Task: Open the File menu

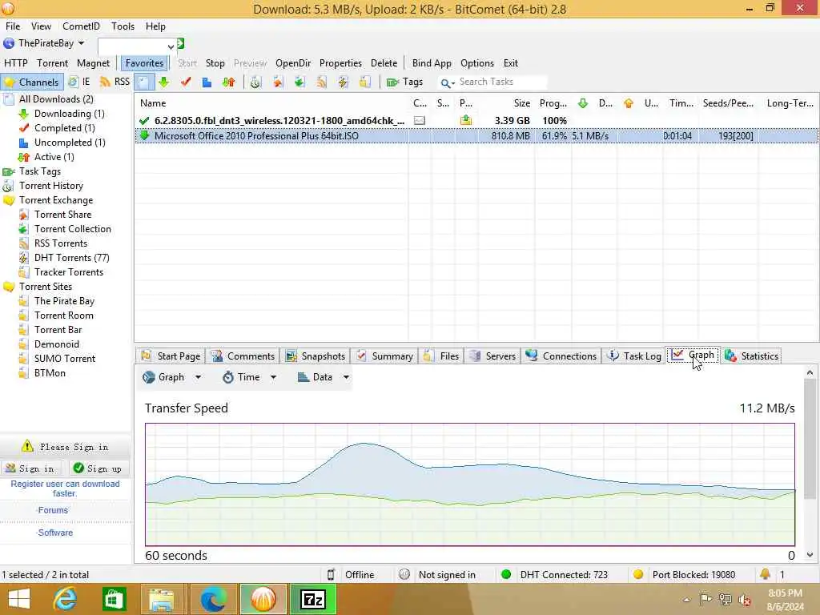Action: [13, 26]
